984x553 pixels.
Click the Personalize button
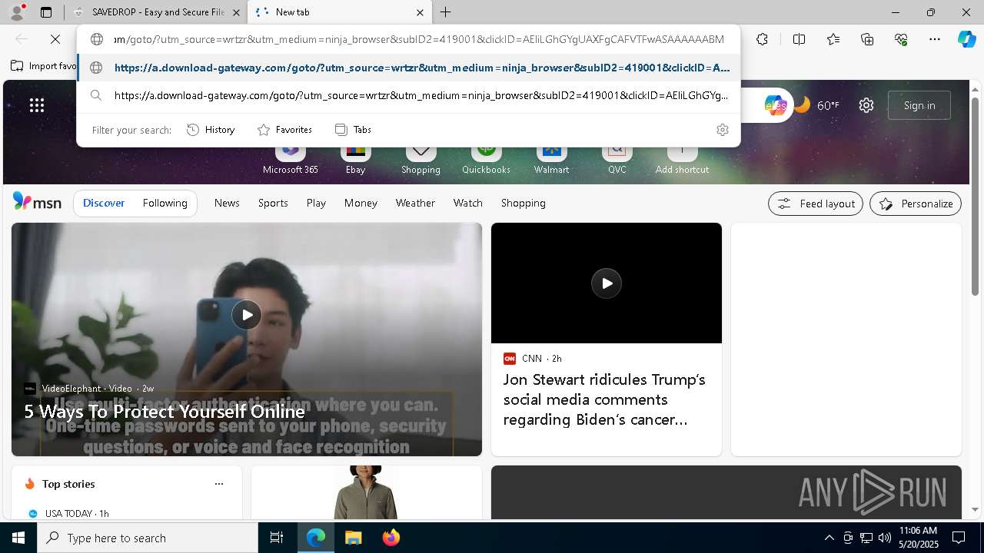pos(916,204)
